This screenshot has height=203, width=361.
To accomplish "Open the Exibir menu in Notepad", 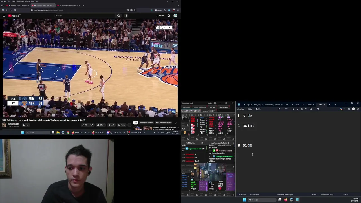I will coord(258,109).
